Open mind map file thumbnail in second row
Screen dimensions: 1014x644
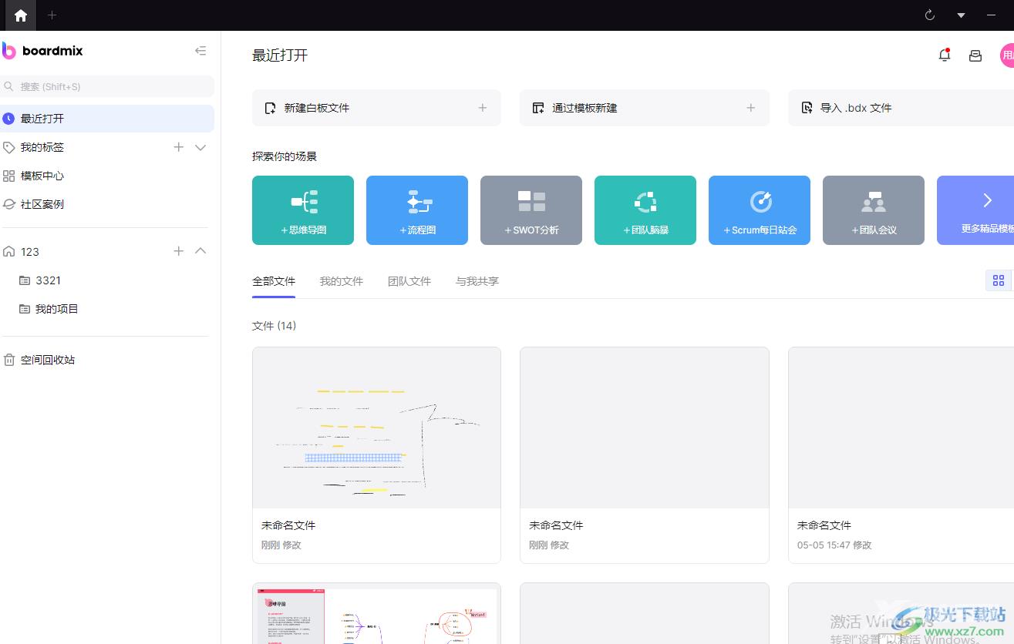376,613
